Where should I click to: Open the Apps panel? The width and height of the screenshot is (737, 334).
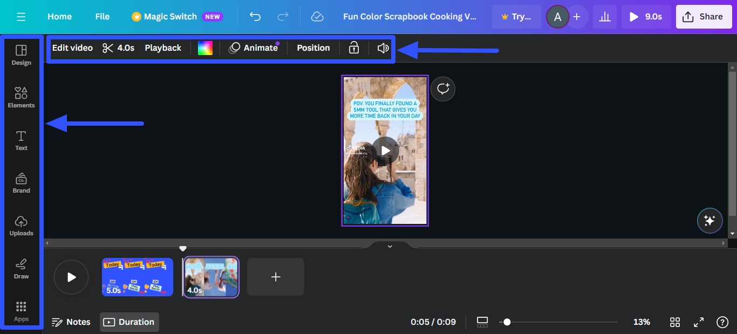[21, 311]
